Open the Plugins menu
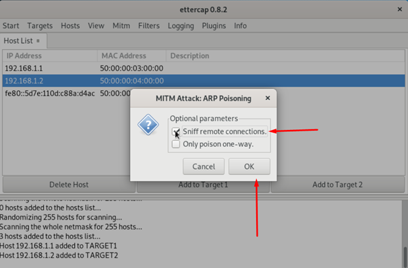The image size is (408, 268). [214, 26]
